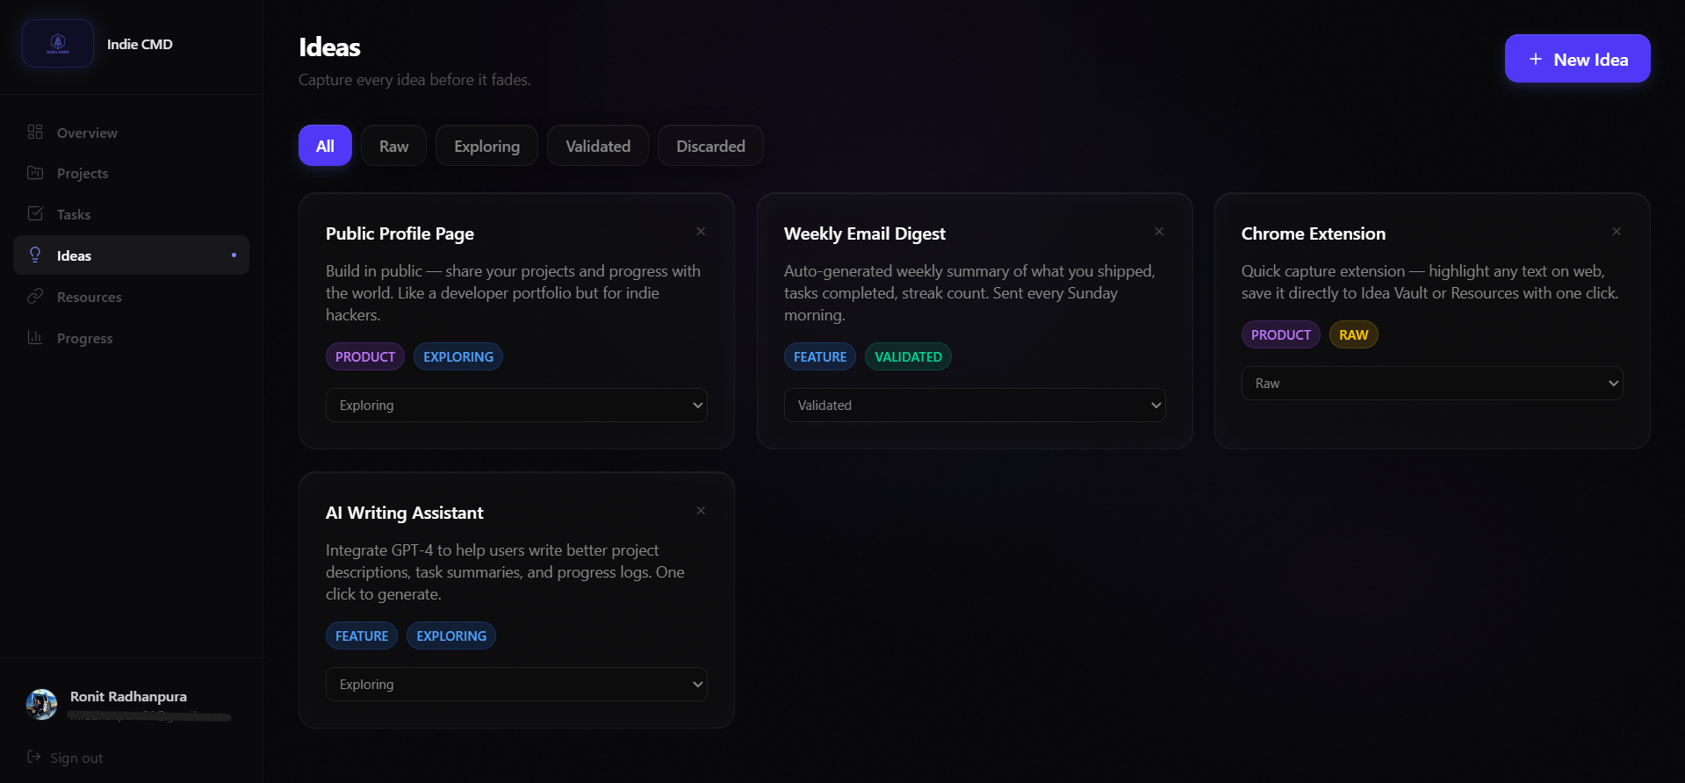This screenshot has height=783, width=1685.
Task: Select the Projects folder icon in sidebar
Action: [x=35, y=173]
